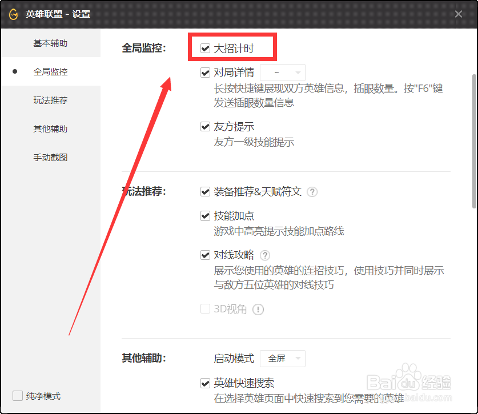This screenshot has height=414, width=478.
Task: Click the vertical scrollbar thumb
Action: click(474, 142)
